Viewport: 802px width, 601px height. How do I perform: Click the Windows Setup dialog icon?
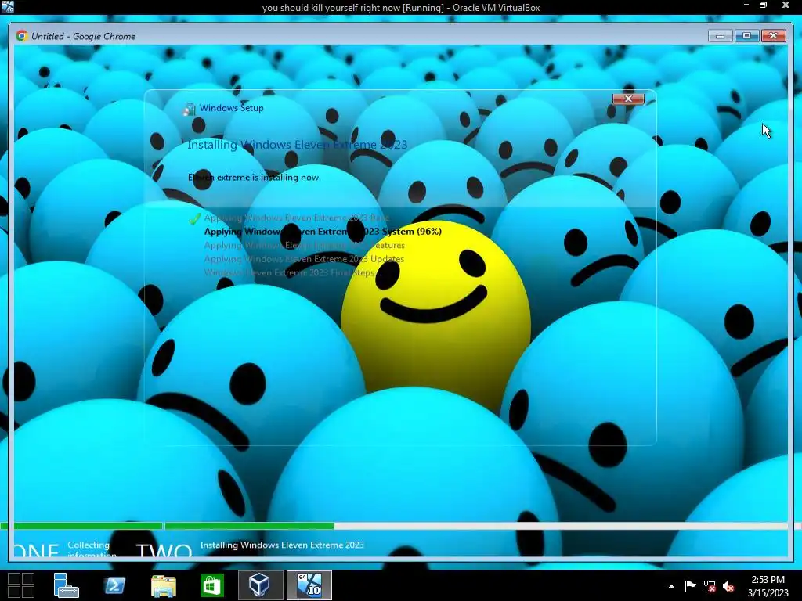click(190, 108)
